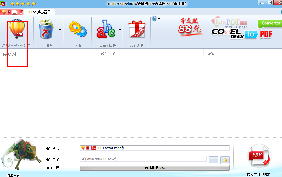Click the Buy Now gift box icon
Screen dimensions: 282x177
[137, 29]
